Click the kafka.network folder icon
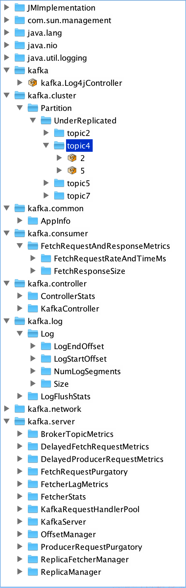 (x=20, y=409)
